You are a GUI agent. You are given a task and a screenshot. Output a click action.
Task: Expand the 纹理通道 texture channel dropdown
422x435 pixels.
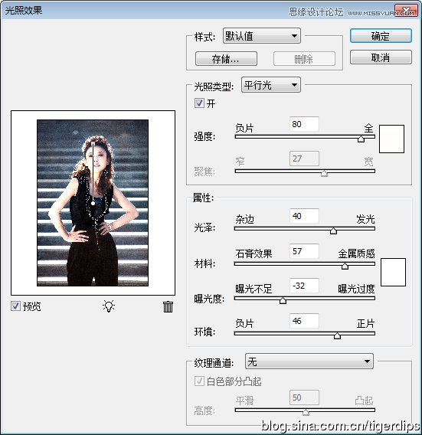coord(309,361)
